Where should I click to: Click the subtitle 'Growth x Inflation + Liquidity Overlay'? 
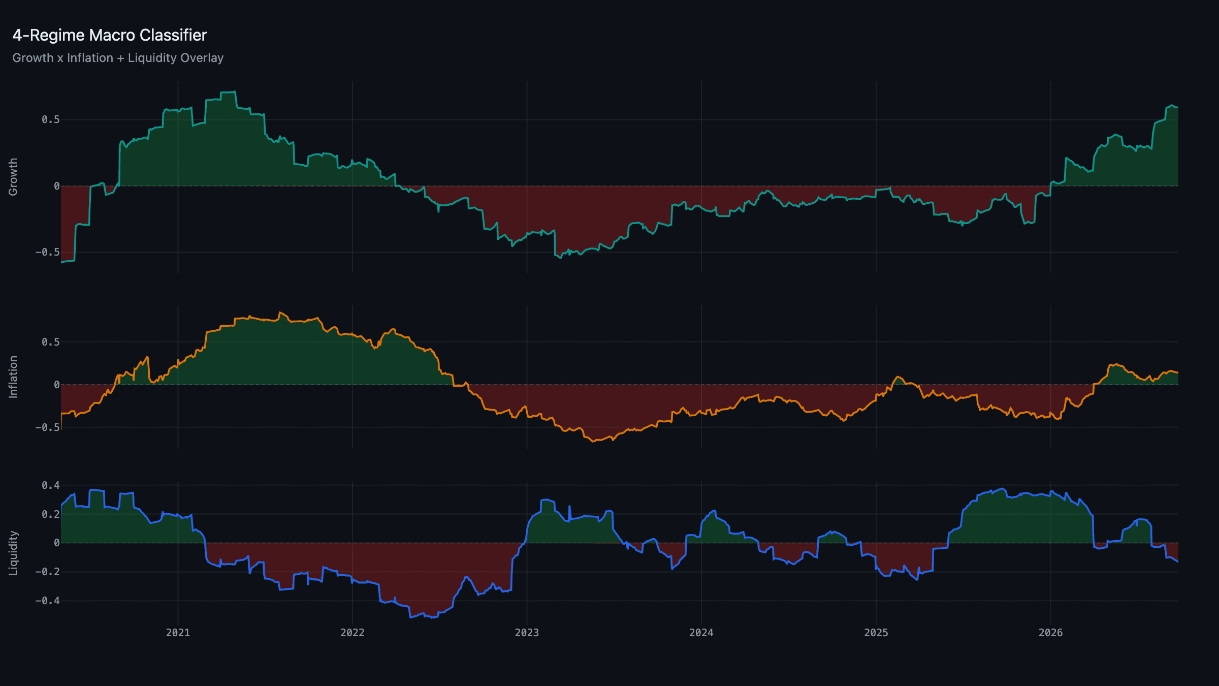click(x=118, y=58)
